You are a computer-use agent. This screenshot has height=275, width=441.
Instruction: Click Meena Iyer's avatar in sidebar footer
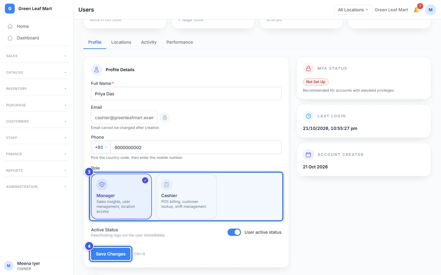9,266
